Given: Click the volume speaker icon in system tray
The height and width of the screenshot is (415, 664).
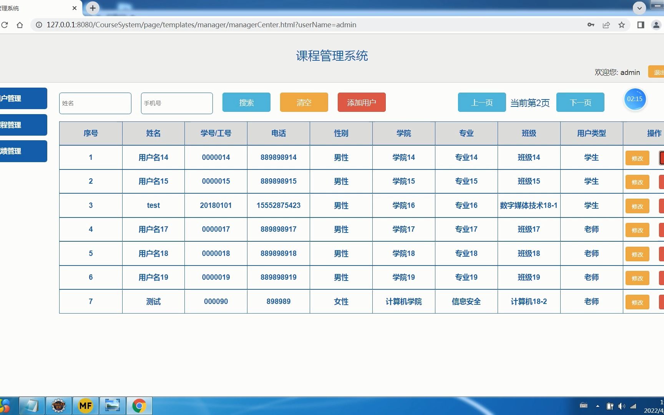Looking at the screenshot, I should [621, 406].
